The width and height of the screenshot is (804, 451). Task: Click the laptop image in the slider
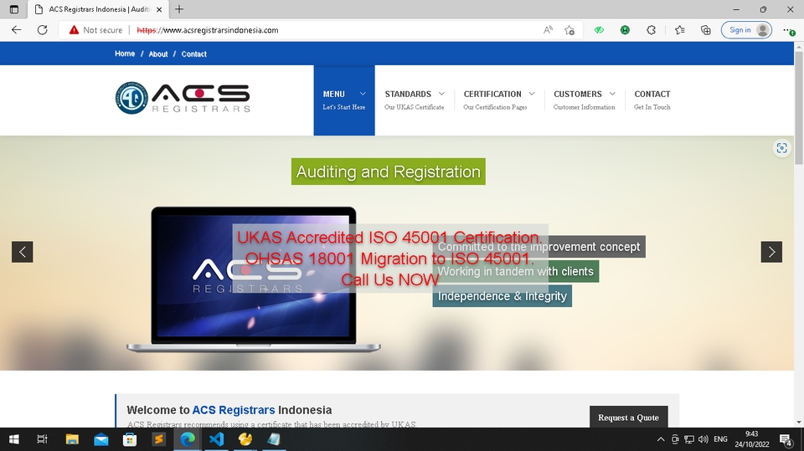(253, 279)
